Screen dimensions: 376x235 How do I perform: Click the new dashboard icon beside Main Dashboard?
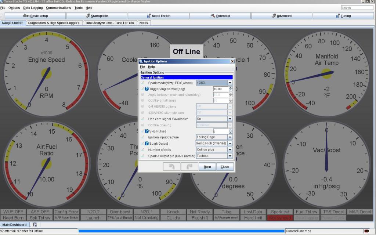(34, 224)
